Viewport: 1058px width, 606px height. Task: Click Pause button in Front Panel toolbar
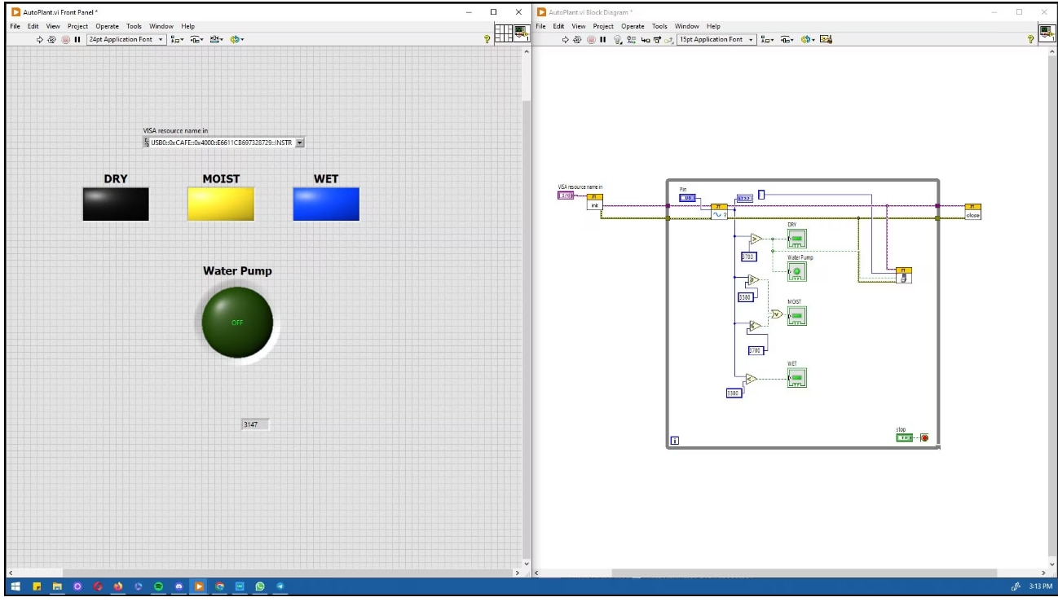click(x=77, y=39)
